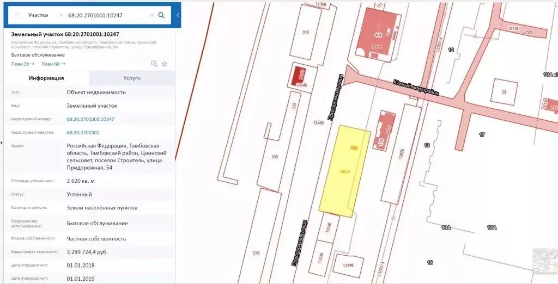Click the basemap thumbnail in map corner

tap(545, 260)
